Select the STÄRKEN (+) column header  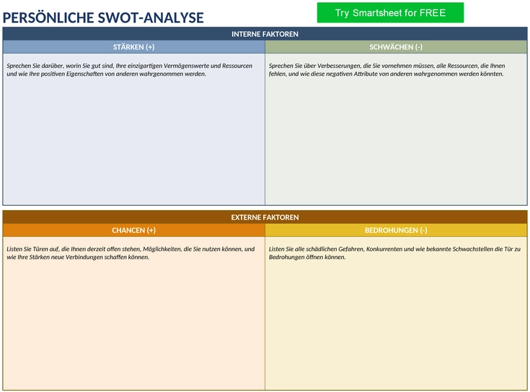tap(134, 47)
